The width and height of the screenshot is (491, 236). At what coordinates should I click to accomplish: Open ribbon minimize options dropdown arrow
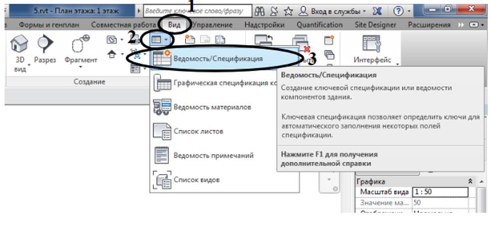click(483, 25)
